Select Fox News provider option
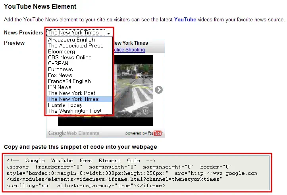 pos(60,75)
